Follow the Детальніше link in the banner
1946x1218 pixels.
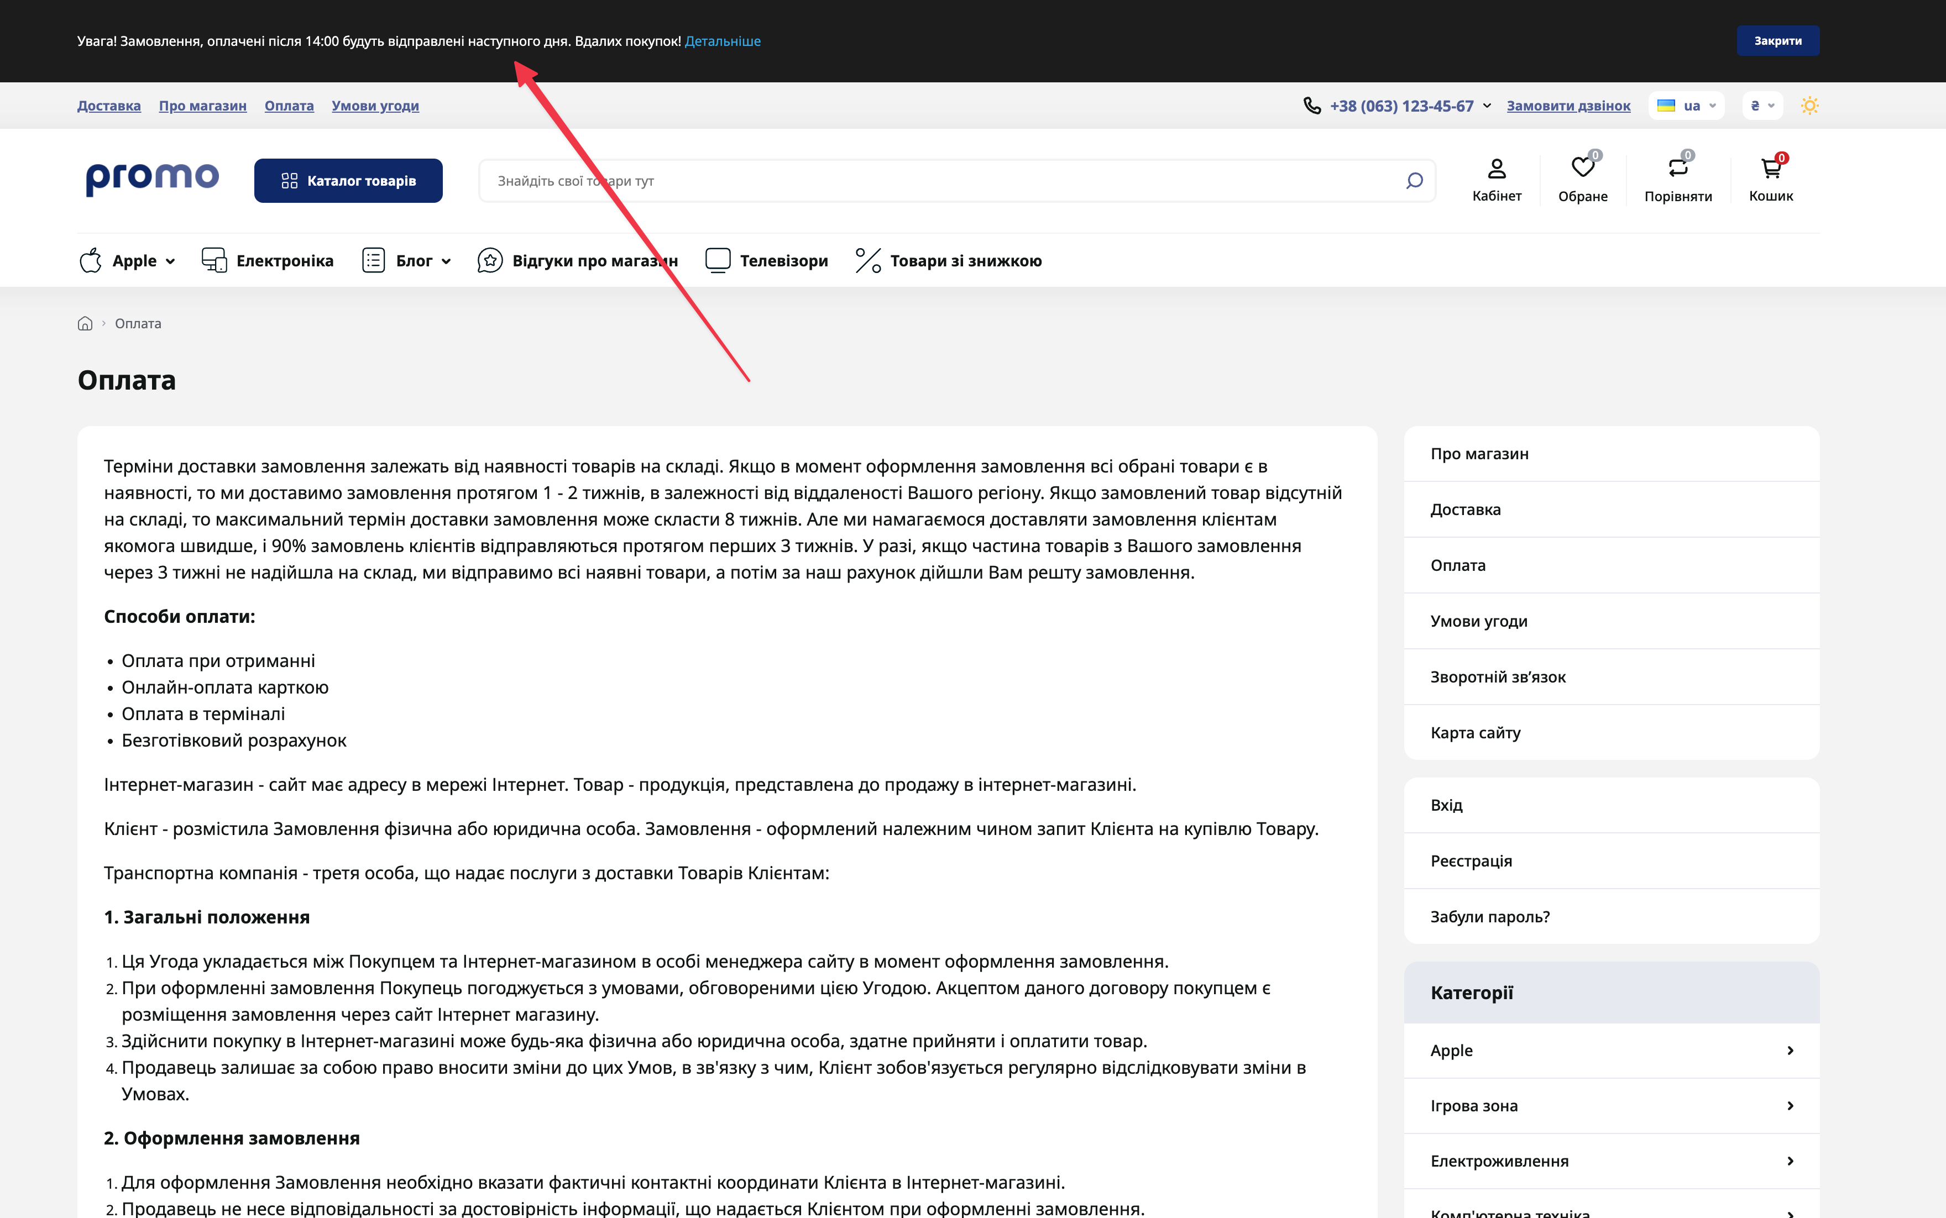[x=722, y=41]
